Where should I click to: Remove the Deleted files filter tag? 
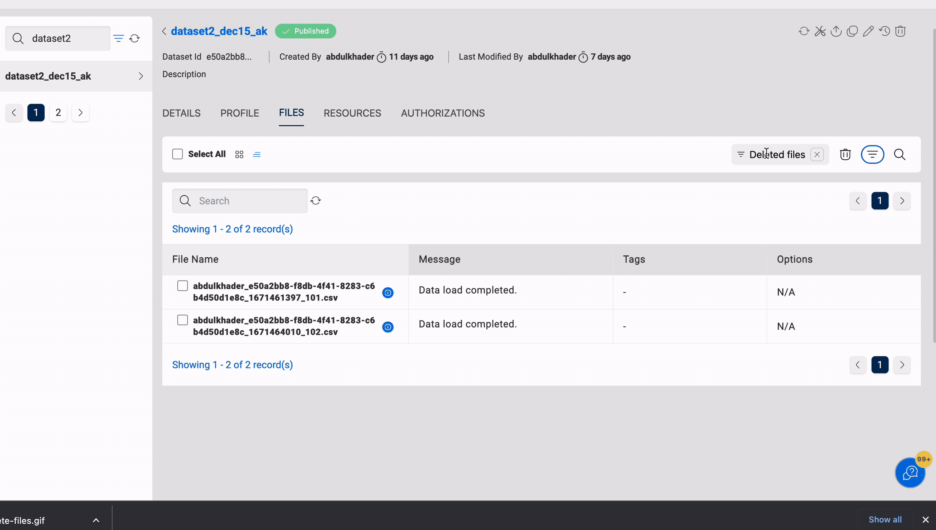point(816,154)
